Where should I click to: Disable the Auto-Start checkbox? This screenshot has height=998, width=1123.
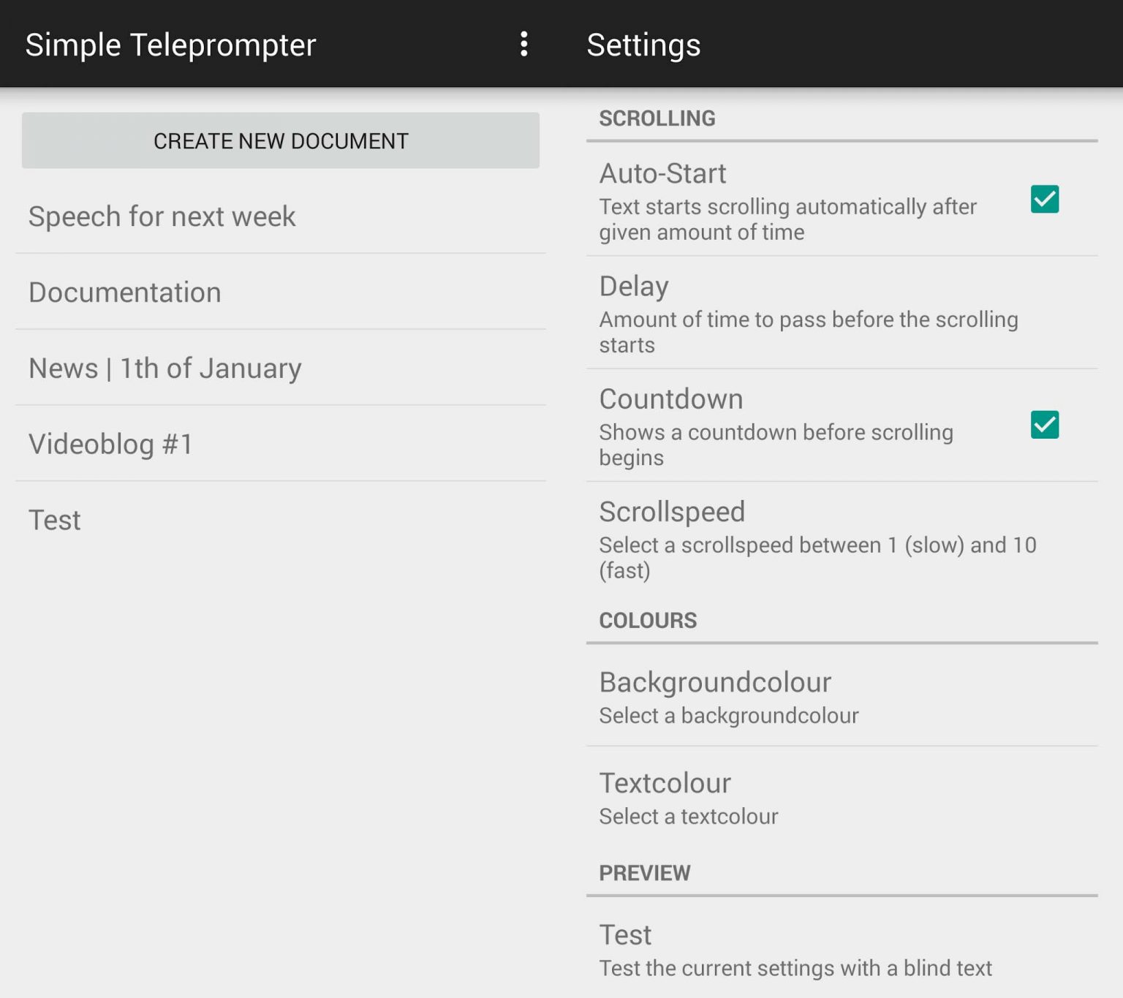pyautogui.click(x=1044, y=199)
